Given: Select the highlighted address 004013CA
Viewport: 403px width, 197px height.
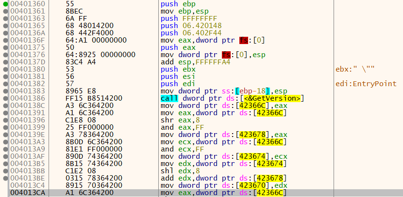Looking at the screenshot, I should [28, 192].
